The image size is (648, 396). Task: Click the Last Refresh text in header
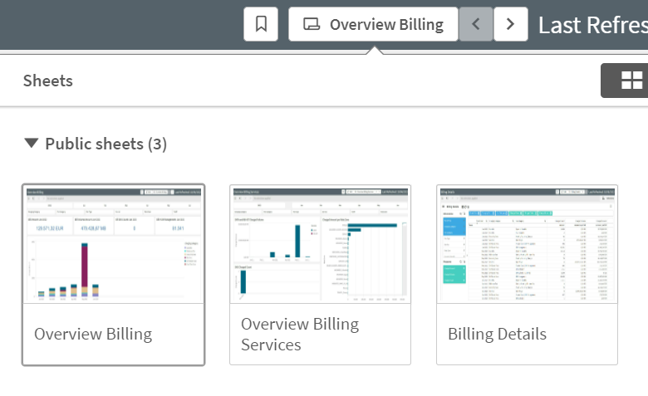592,24
